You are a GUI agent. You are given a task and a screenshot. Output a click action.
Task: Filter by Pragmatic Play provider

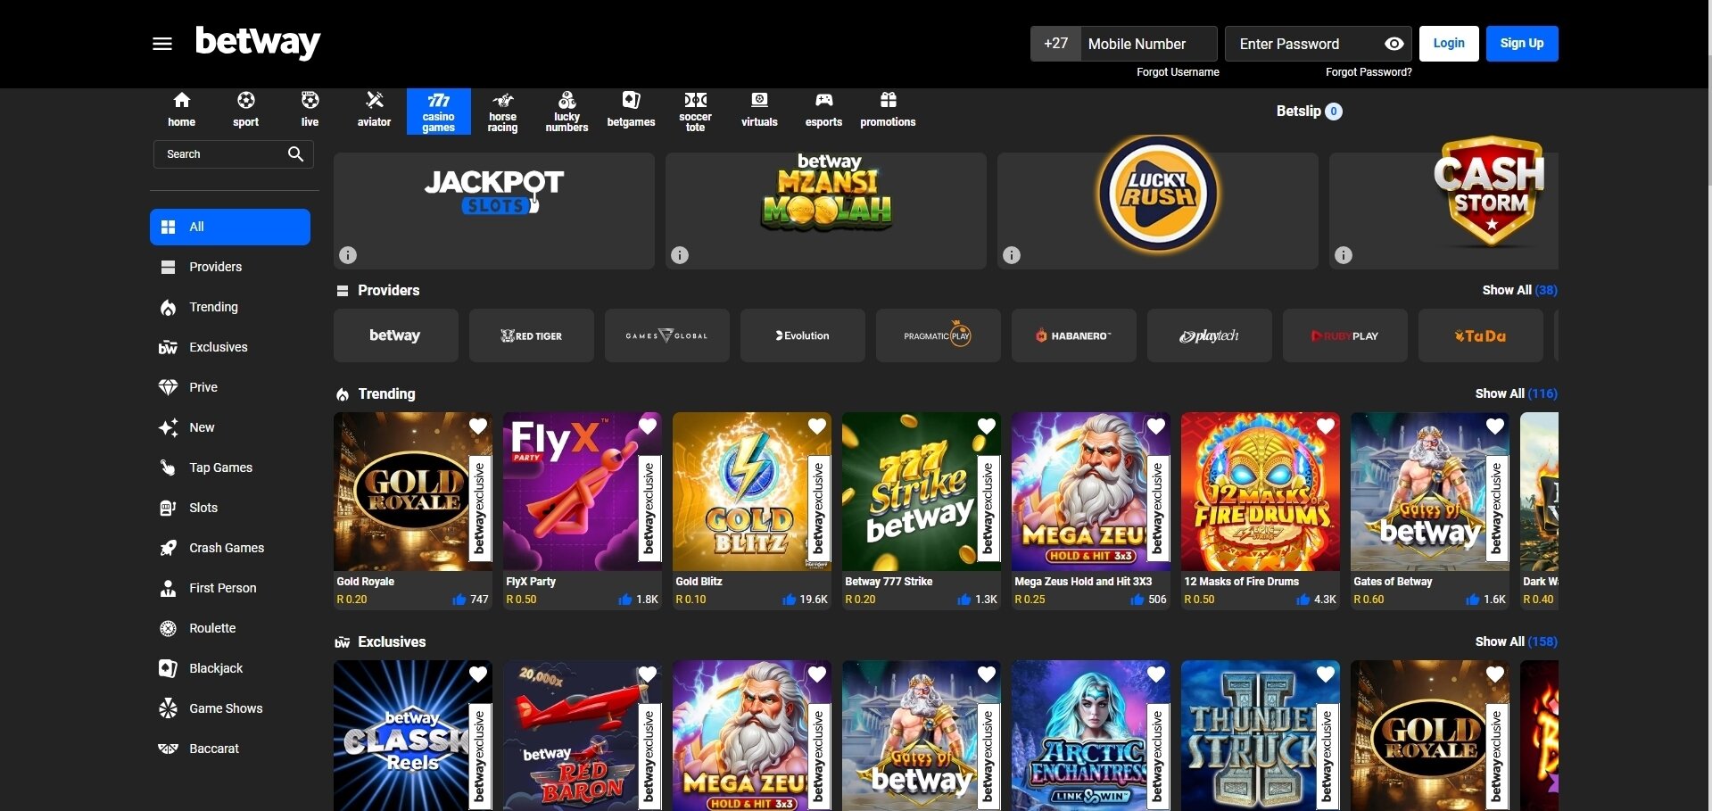pos(939,335)
